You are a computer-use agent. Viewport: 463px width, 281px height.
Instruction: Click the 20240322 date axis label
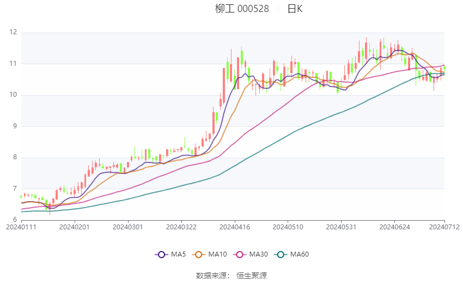pyautogui.click(x=181, y=227)
